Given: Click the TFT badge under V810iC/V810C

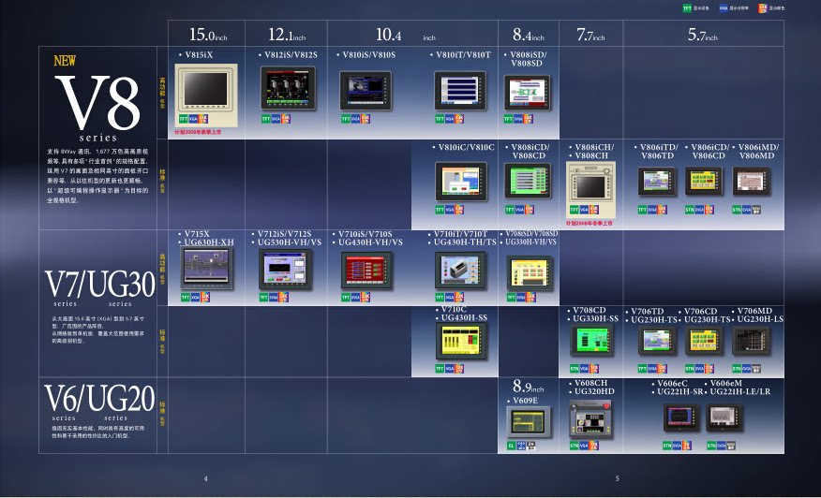Looking at the screenshot, I should 440,210.
